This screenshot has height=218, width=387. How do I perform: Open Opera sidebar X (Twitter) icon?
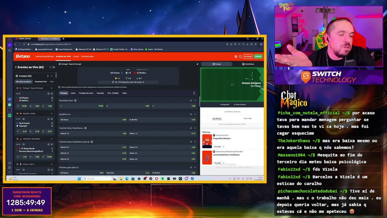click(10, 110)
